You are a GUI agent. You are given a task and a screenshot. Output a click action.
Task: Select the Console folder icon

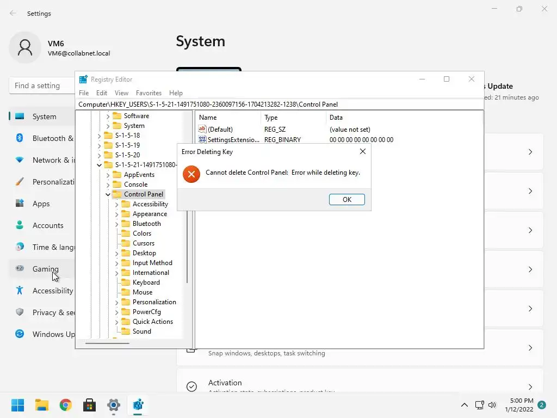[x=117, y=185]
